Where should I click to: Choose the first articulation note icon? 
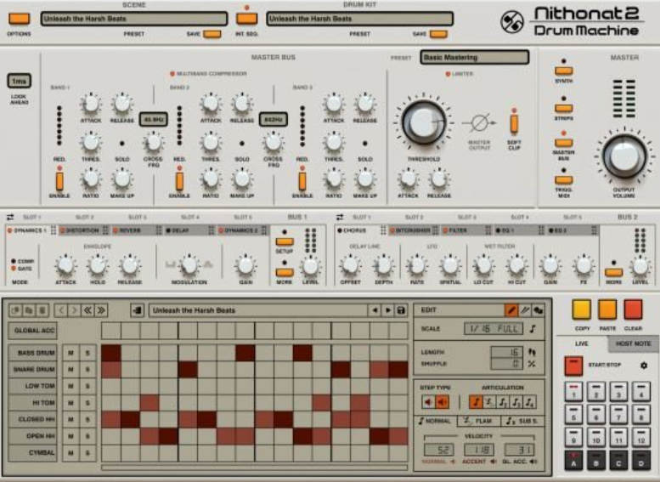476,402
